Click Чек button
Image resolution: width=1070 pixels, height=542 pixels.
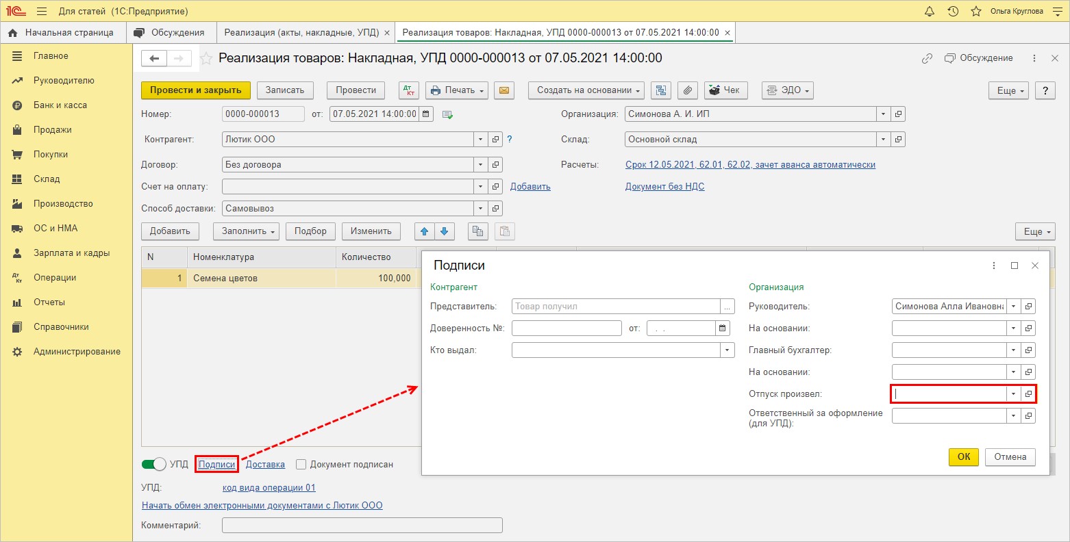[726, 90]
